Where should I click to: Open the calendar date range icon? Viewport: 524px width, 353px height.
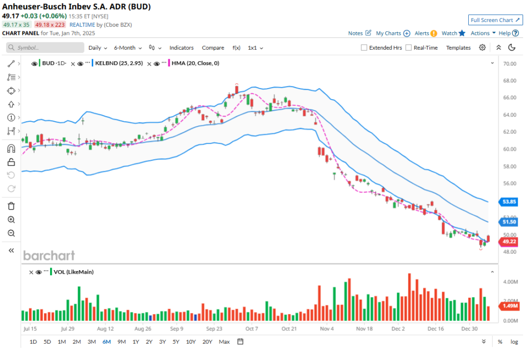[x=240, y=342]
